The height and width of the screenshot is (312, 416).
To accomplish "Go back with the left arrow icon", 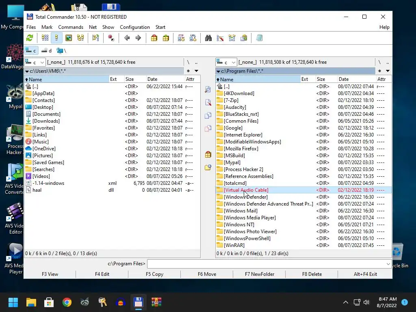I will coord(127,38).
